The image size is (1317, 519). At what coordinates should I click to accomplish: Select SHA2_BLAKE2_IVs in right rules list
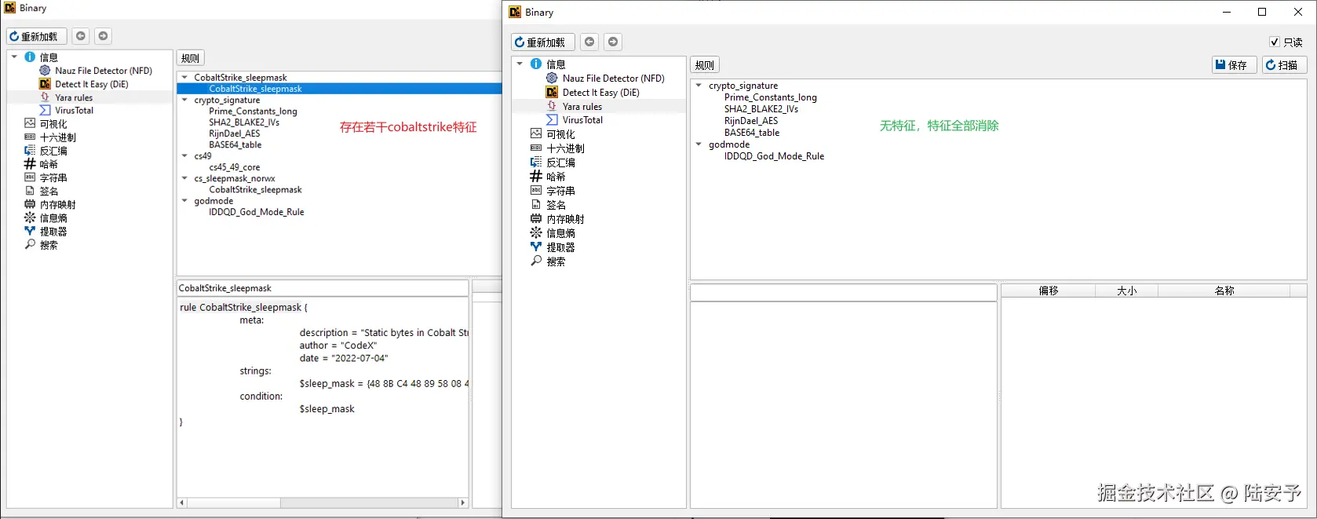(761, 109)
